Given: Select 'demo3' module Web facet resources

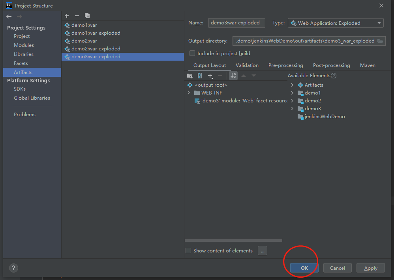Looking at the screenshot, I should point(241,101).
